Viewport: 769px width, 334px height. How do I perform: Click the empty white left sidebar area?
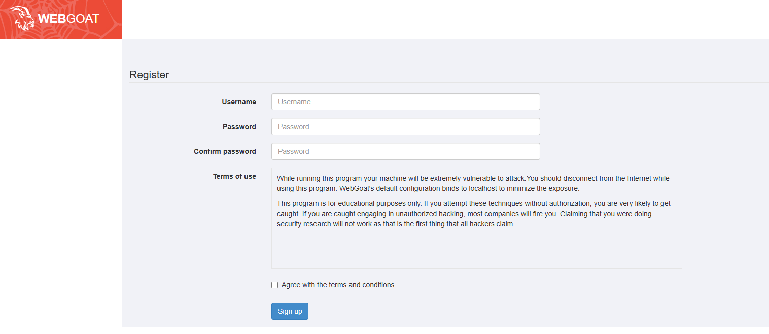(x=60, y=183)
